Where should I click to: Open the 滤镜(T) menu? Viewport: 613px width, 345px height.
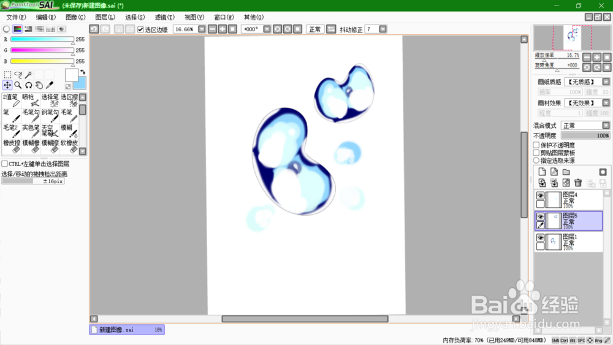[164, 17]
